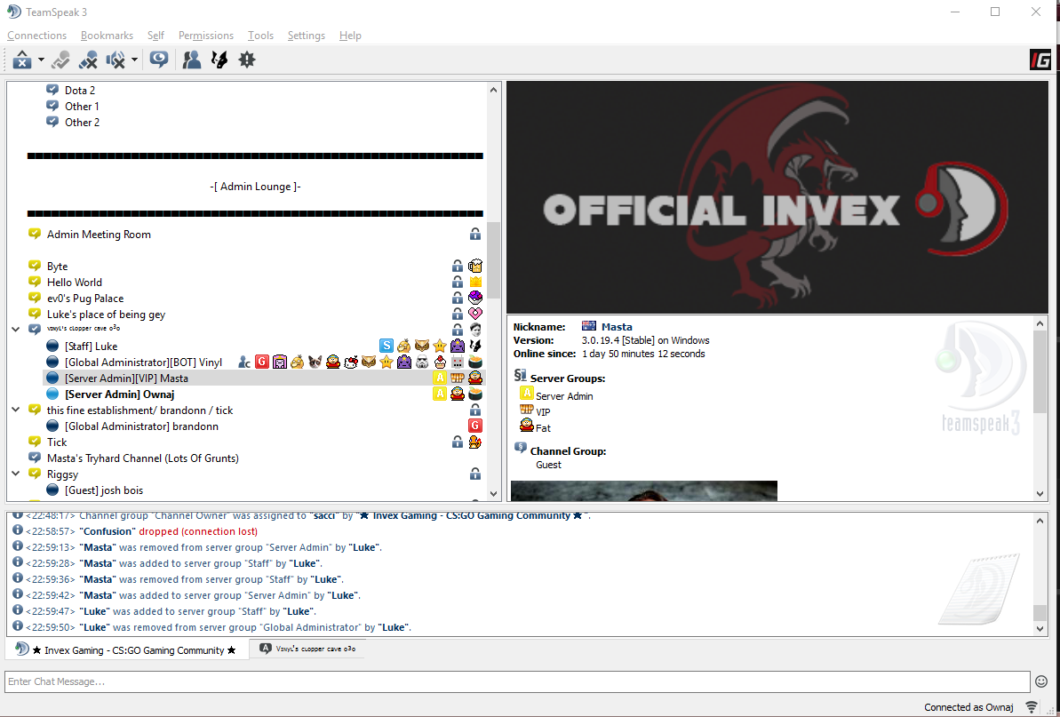Click the stormtrooper icon on Vinyl's row
This screenshot has width=1060, height=717.
[x=422, y=362]
